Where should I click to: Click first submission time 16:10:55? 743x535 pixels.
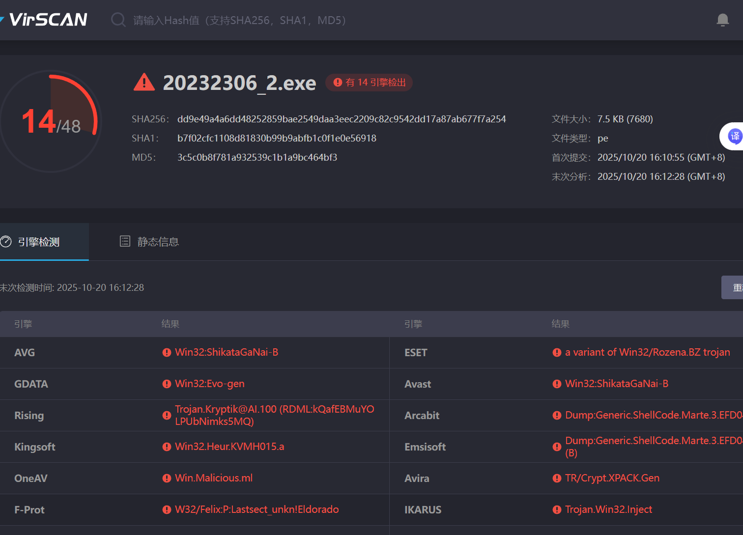coord(661,157)
